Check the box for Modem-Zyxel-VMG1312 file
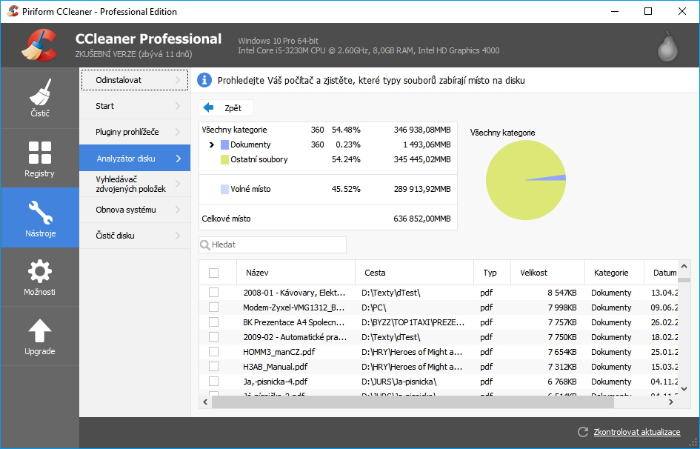This screenshot has height=449, width=700. click(213, 307)
